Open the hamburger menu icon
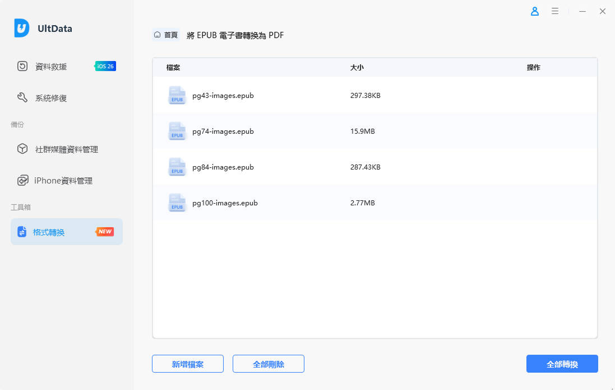The width and height of the screenshot is (615, 390). (554, 11)
